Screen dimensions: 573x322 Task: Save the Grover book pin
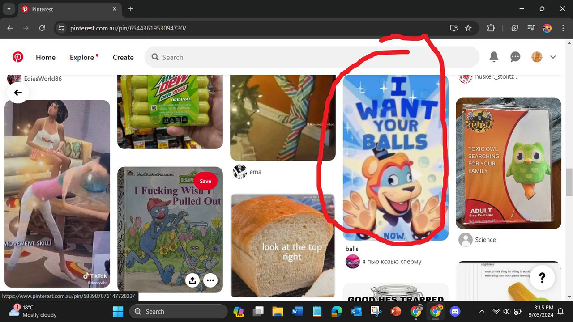pos(205,181)
